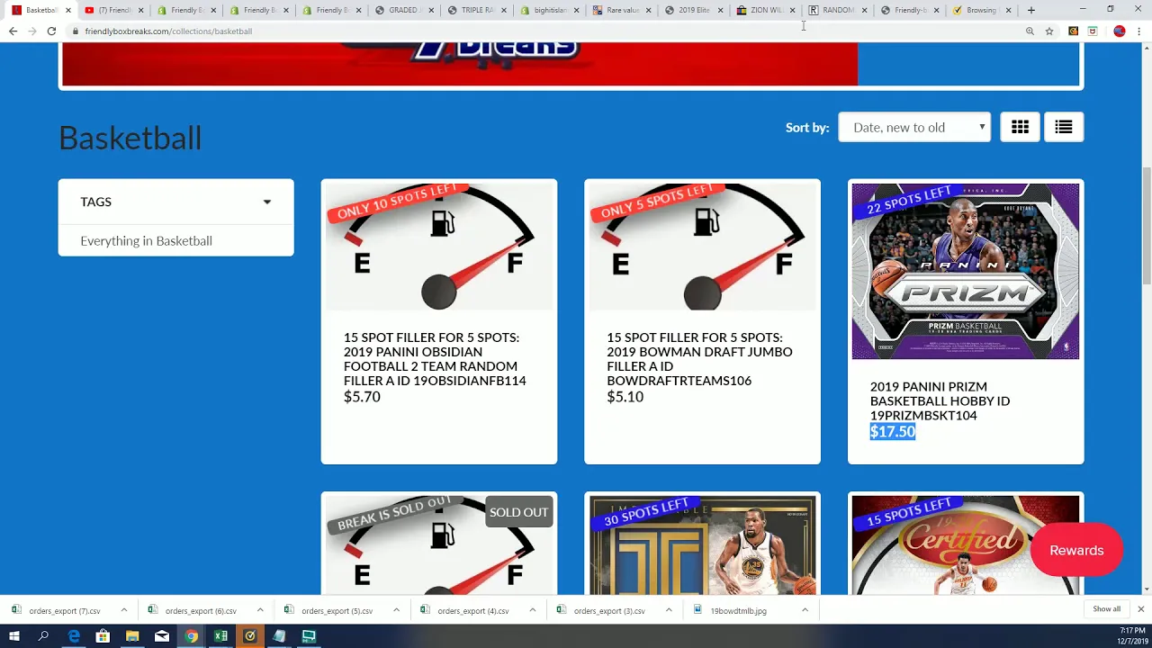Open 2019 Panini Prizm Basketball Hobby listing title
This screenshot has width=1152, height=648.
coord(940,400)
